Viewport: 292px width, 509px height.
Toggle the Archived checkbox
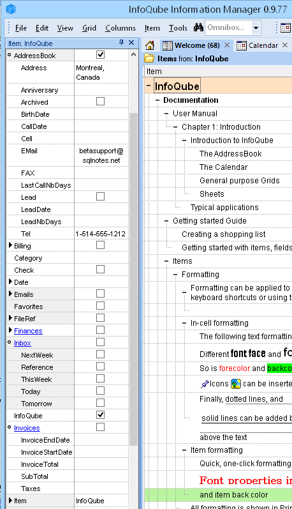click(101, 102)
